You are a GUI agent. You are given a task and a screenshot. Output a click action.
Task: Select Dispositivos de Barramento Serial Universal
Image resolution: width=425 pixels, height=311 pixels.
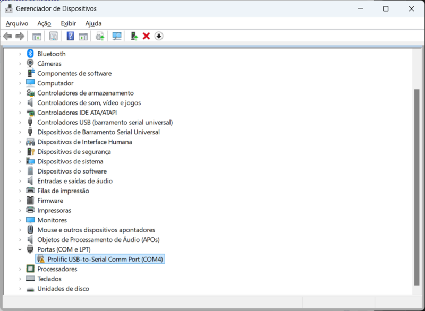click(99, 132)
